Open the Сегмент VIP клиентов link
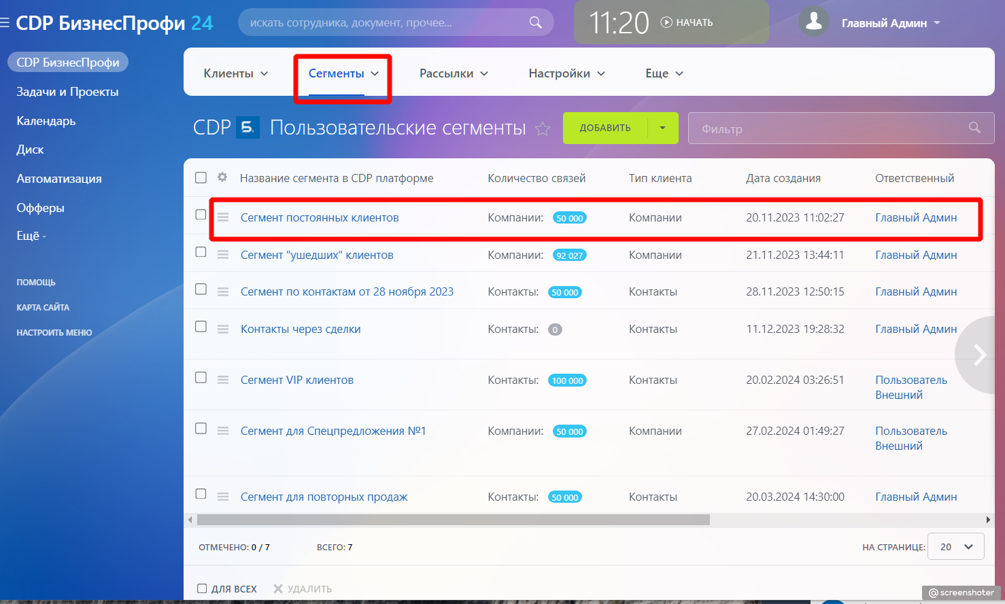1005x604 pixels. [x=297, y=380]
